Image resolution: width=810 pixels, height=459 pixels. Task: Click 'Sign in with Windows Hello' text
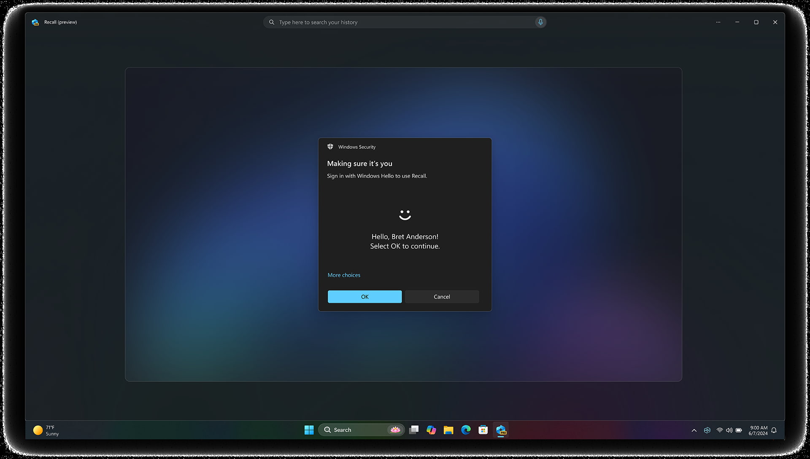(360, 176)
